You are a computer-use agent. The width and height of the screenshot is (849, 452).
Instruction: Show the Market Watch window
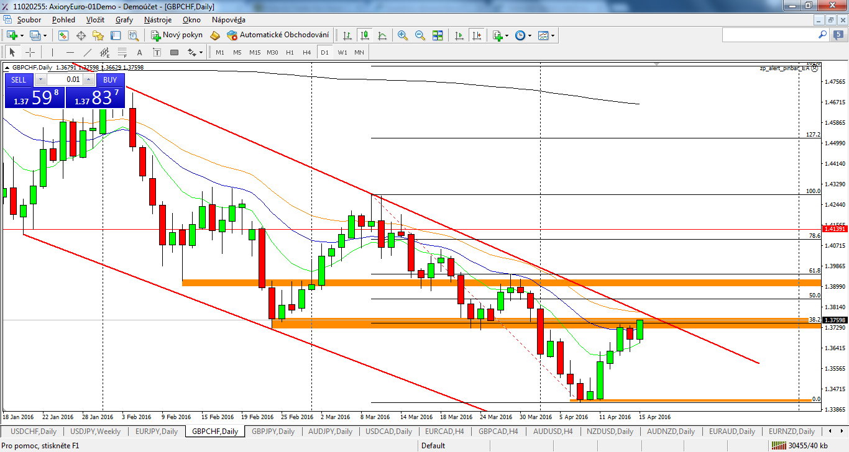[63, 35]
